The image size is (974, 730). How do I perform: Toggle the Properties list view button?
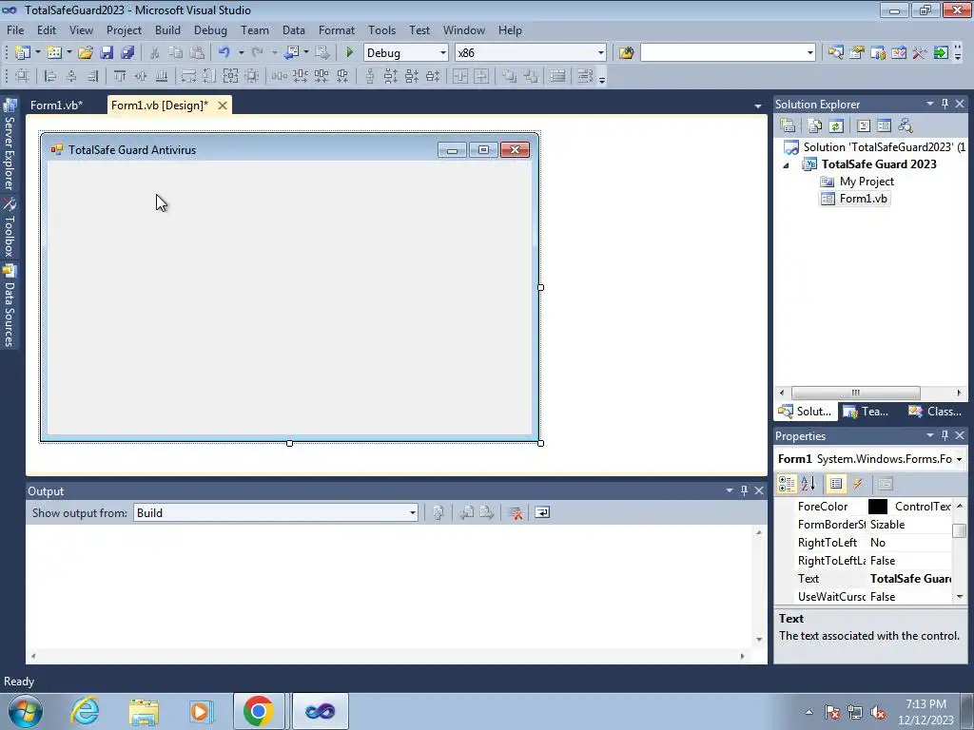(x=836, y=484)
